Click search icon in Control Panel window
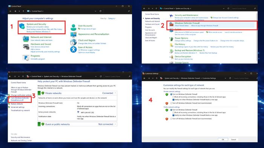The image size is (264, 148). [129, 11]
